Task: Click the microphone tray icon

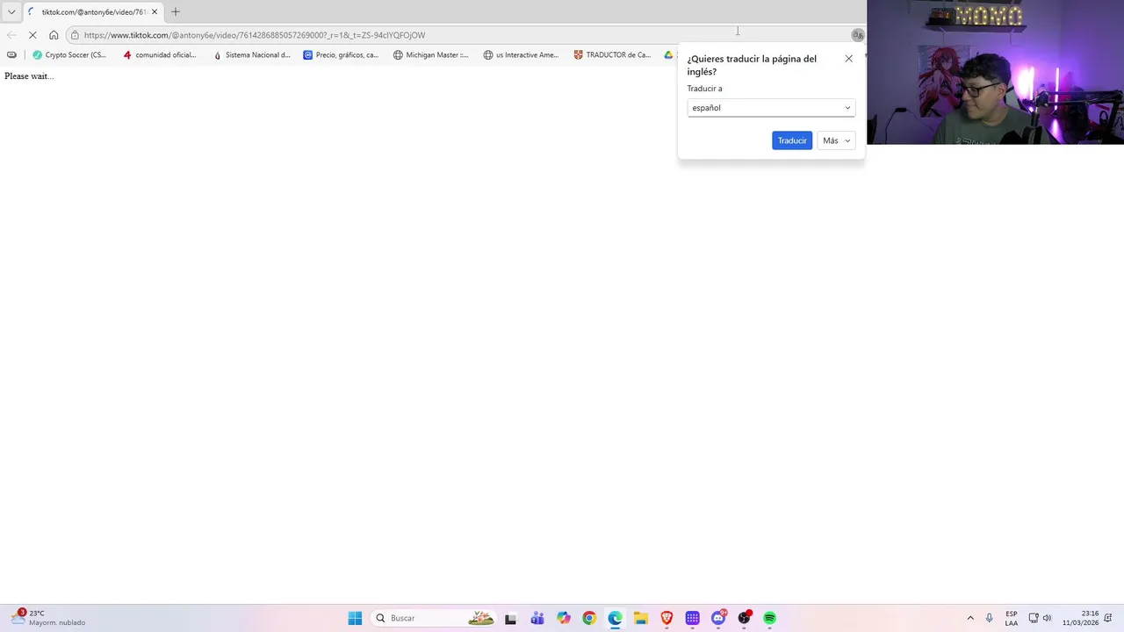Action: (x=990, y=618)
